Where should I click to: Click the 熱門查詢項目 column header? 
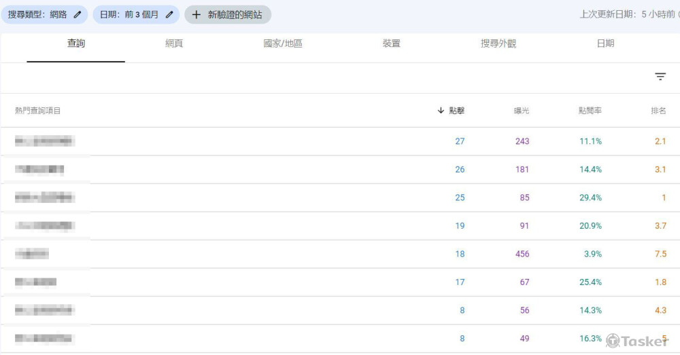click(38, 111)
